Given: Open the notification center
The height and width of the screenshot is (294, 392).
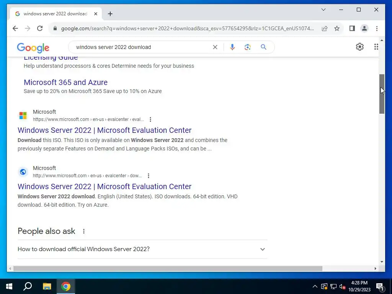Looking at the screenshot, I should pos(380,286).
